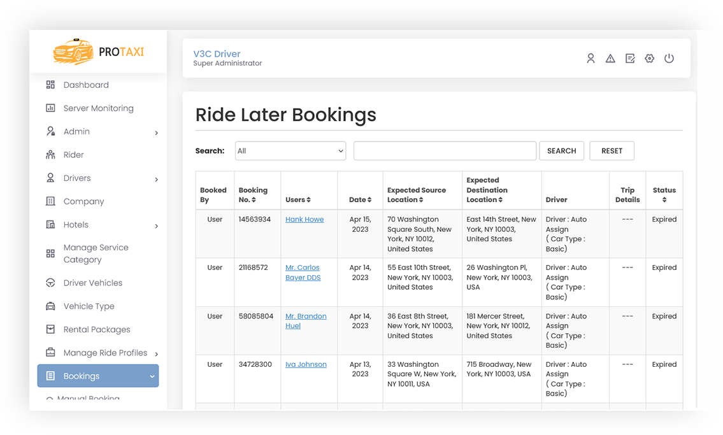The image size is (723, 435).
Task: Click the Server Monitoring chart icon
Action: tap(51, 108)
